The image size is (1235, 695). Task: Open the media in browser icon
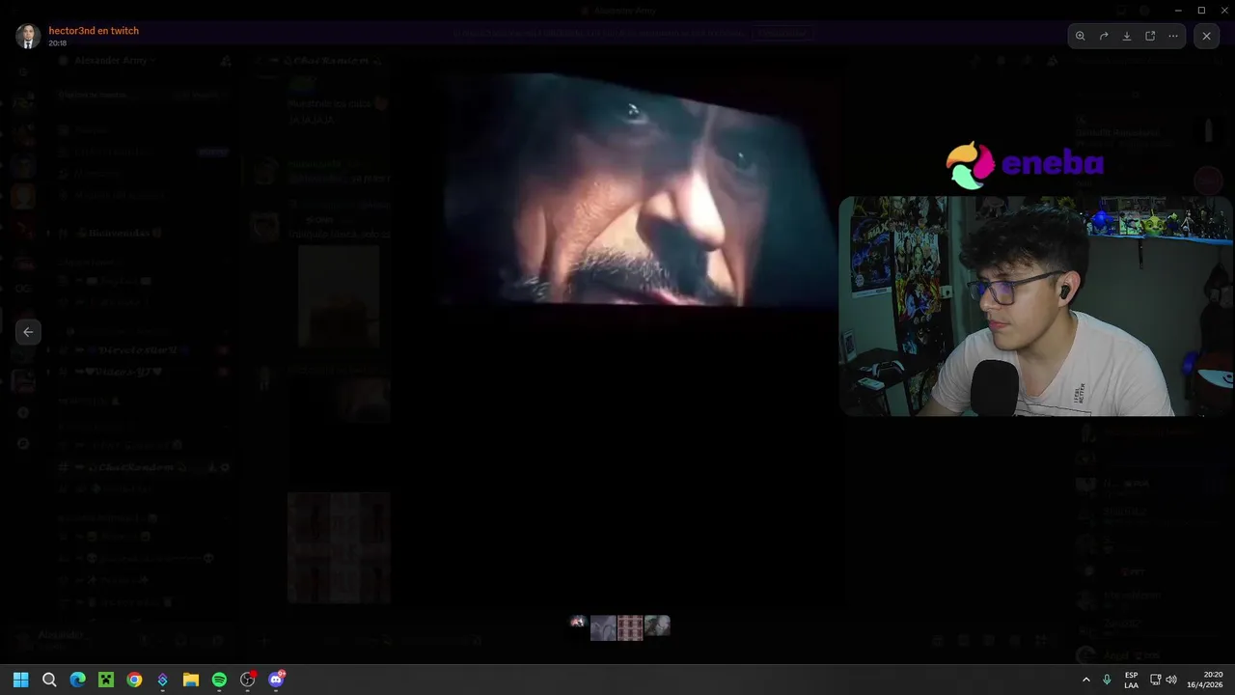(x=1150, y=36)
